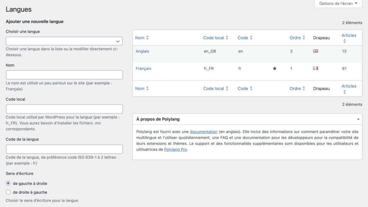Click the French flag icon in Français row

pyautogui.click(x=316, y=68)
